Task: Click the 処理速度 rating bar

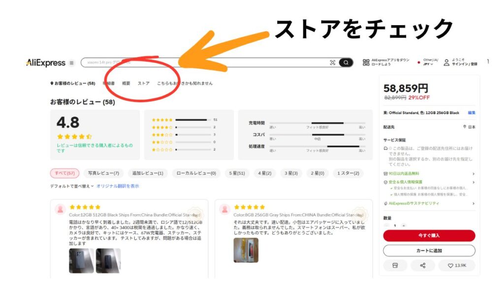Action: (x=317, y=146)
